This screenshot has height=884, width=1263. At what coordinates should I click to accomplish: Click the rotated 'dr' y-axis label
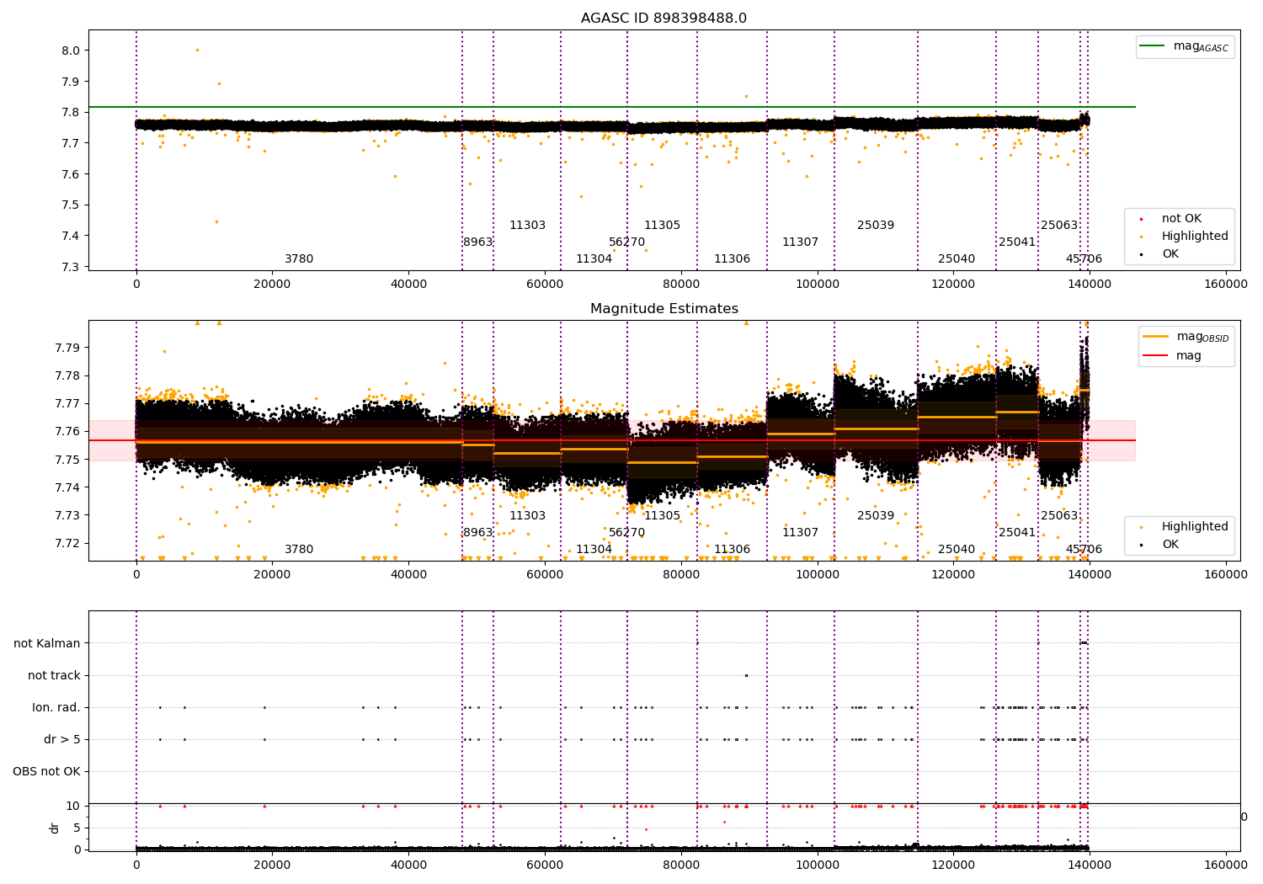click(x=55, y=828)
